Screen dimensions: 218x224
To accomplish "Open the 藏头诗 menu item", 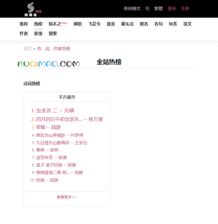I will [127, 24].
